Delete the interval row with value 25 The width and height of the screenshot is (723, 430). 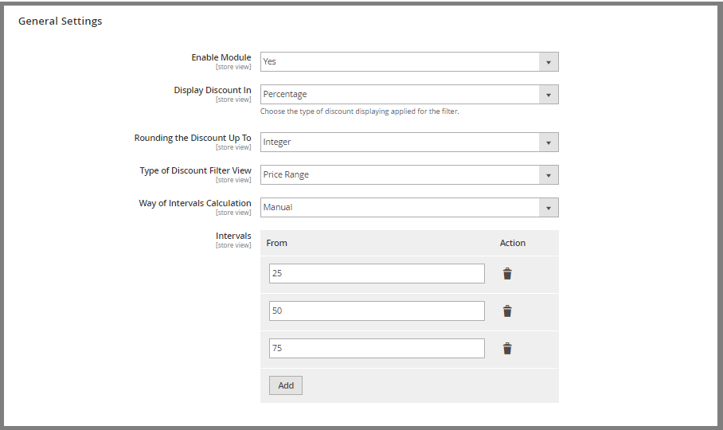[x=507, y=274]
